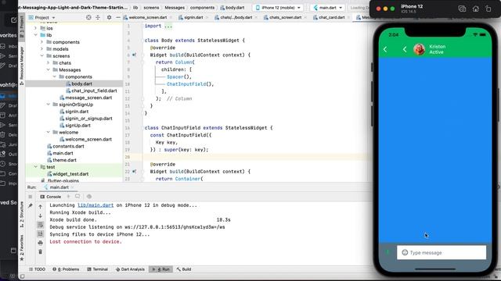Go to simulator home screen icon
This screenshot has height=281, width=501.
coord(476,9)
